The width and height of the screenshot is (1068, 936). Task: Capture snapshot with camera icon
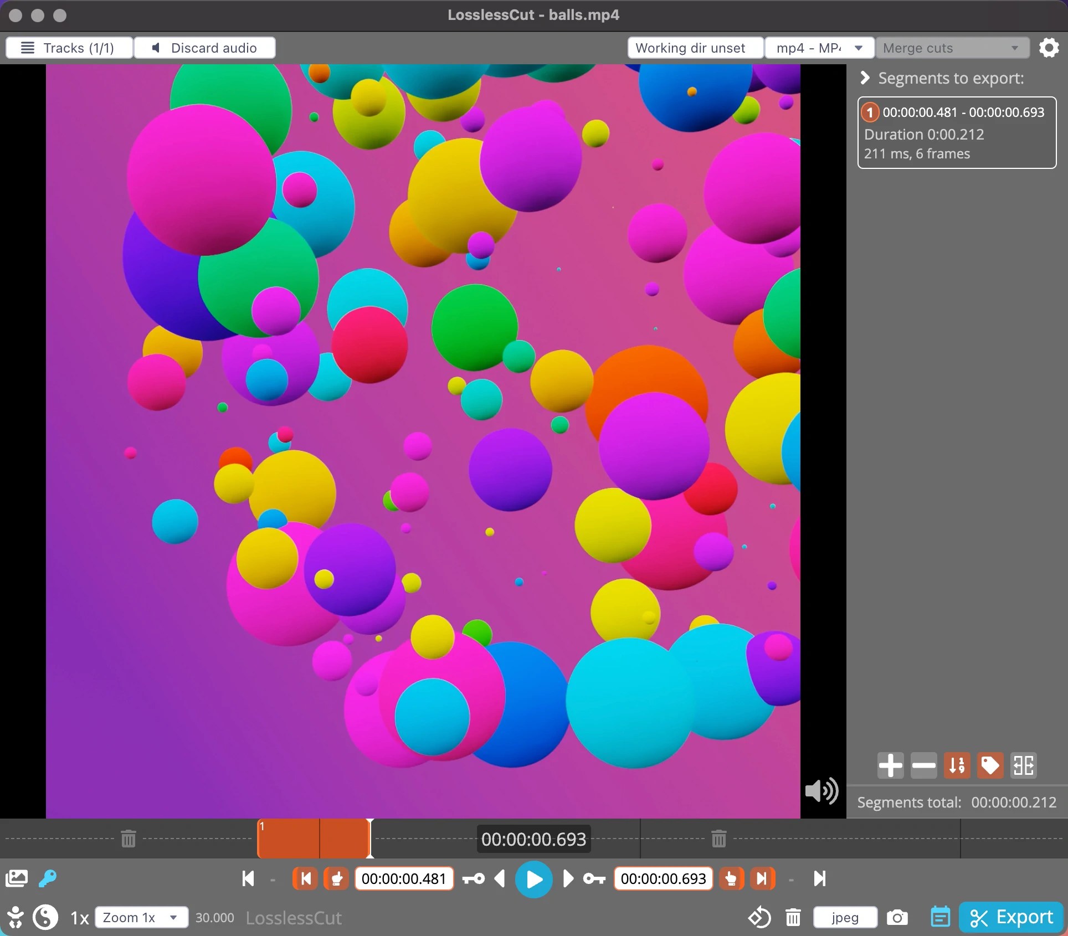pyautogui.click(x=897, y=918)
